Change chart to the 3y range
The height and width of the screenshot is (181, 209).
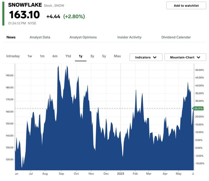92,56
